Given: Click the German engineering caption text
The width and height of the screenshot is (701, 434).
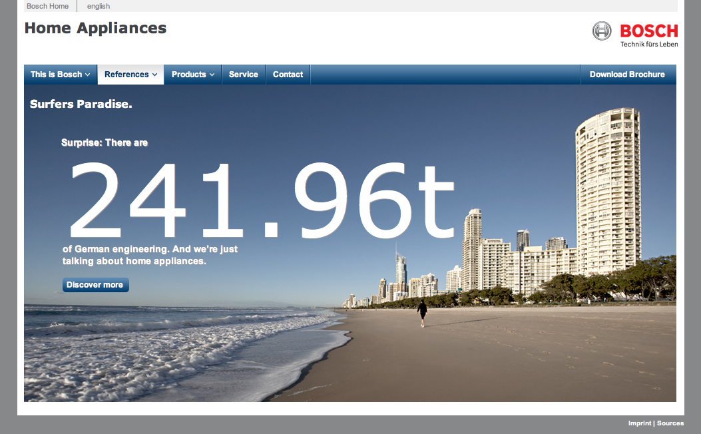Looking at the screenshot, I should coord(150,255).
